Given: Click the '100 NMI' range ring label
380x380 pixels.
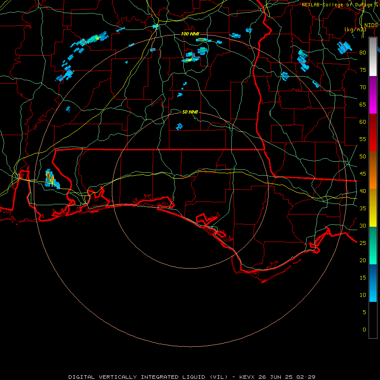Looking at the screenshot, I should [x=190, y=34].
